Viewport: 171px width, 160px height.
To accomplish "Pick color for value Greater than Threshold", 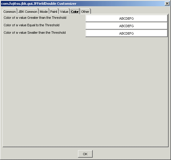I will click(x=126, y=19).
